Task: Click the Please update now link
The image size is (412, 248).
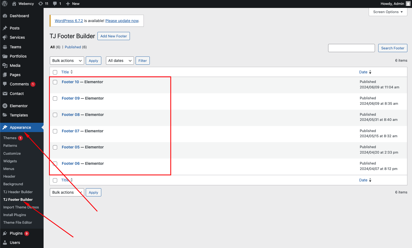Action: (x=122, y=21)
